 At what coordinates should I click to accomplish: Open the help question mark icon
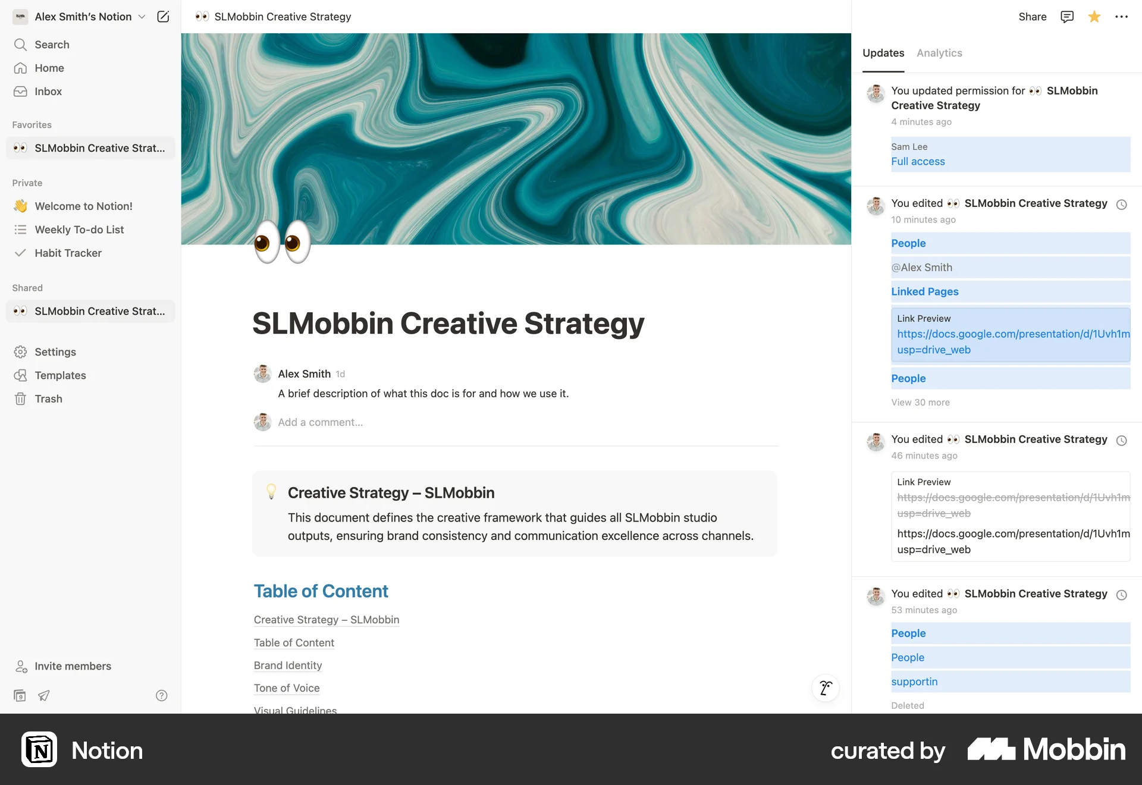coord(161,695)
